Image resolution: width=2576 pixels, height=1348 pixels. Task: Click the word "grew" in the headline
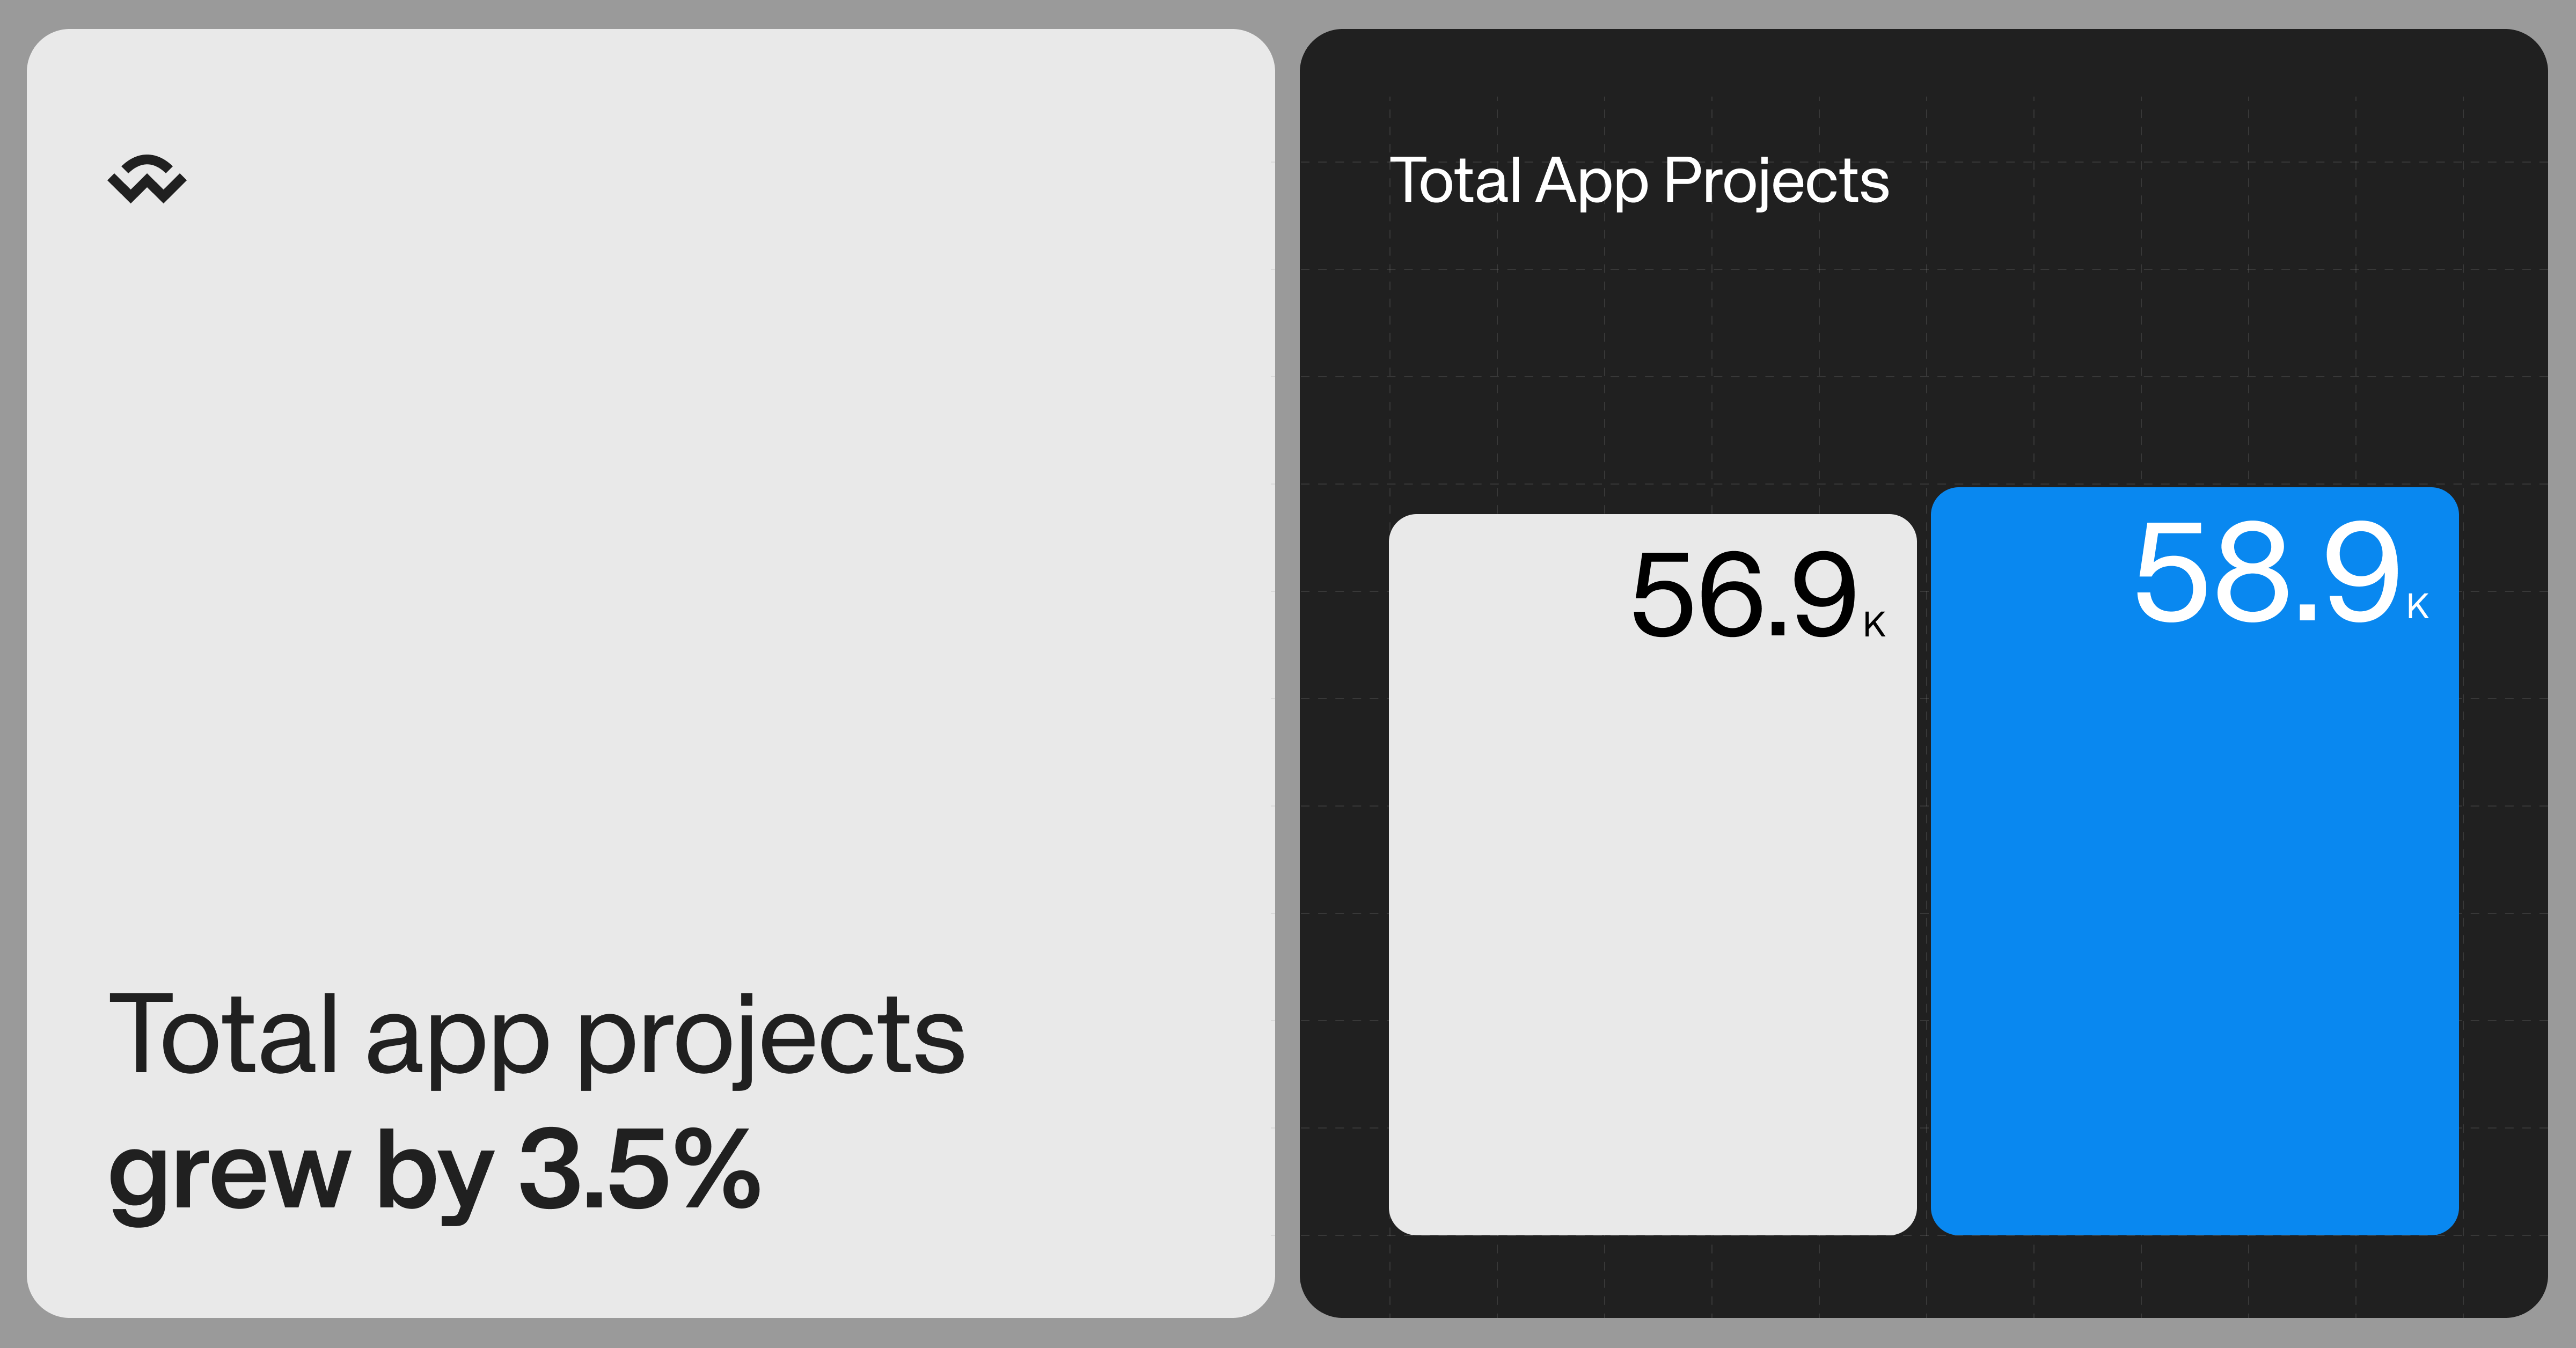click(230, 1172)
